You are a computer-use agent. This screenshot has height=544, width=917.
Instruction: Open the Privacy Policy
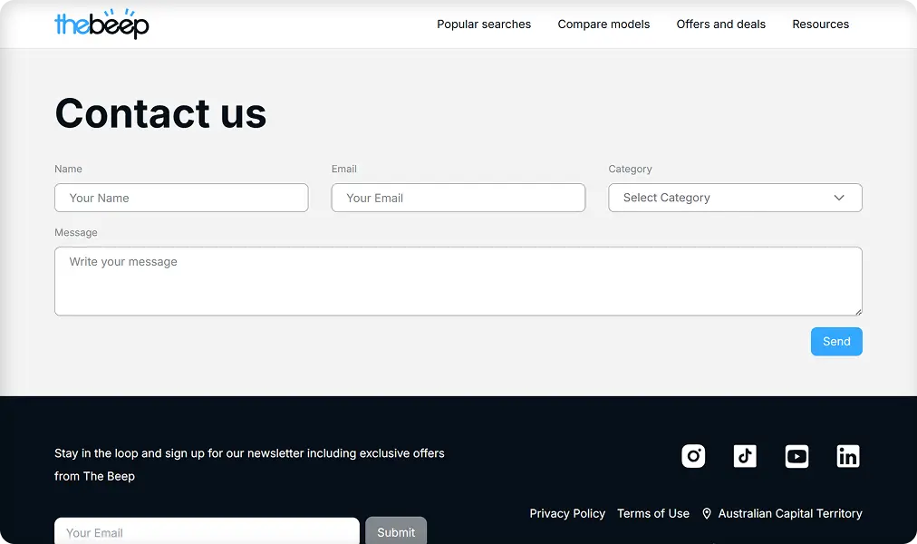tap(567, 513)
